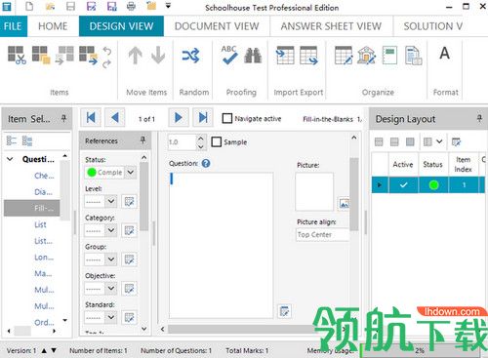This screenshot has width=488, height=358.
Task: Click the Print icon in title bar
Action: 131,6
